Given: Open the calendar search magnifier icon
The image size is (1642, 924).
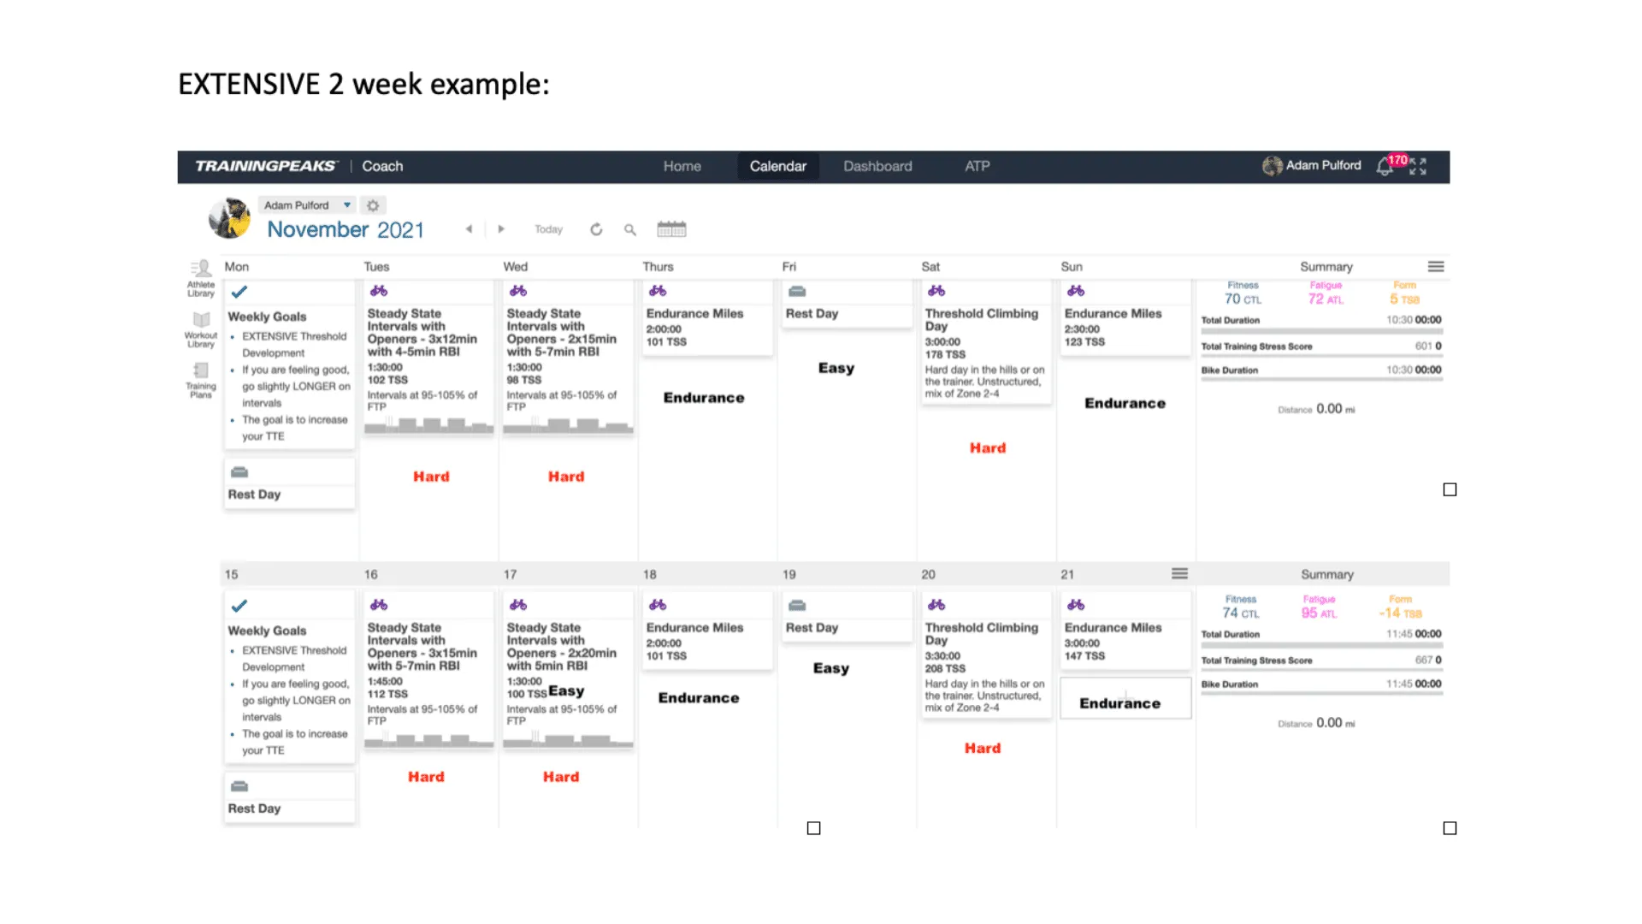Looking at the screenshot, I should tap(630, 229).
